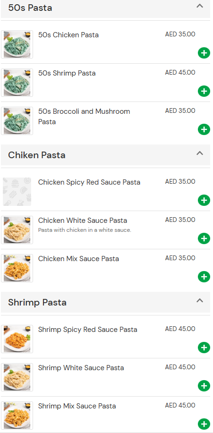This screenshot has height=433, width=213.
Task: Collapse the Chiken Pasta section chevron
Action: tap(200, 153)
